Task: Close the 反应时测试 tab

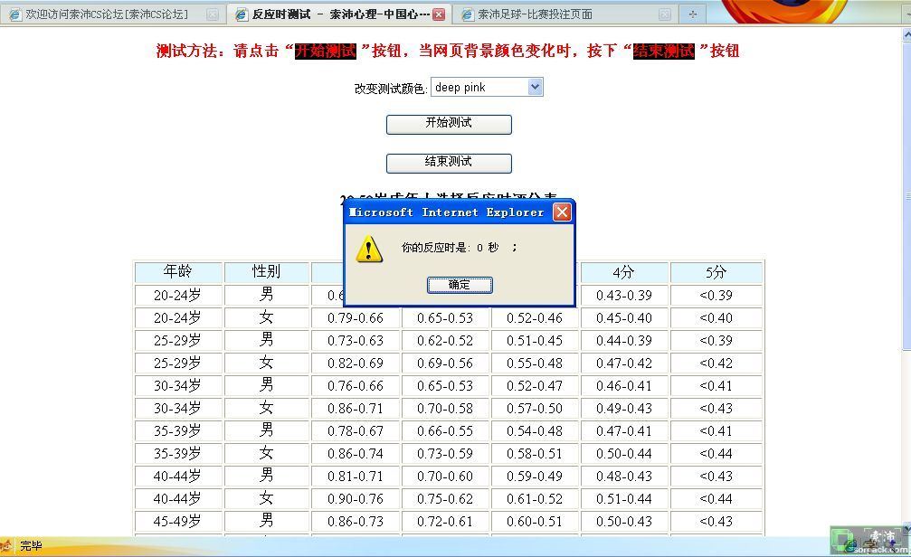Action: pyautogui.click(x=439, y=14)
